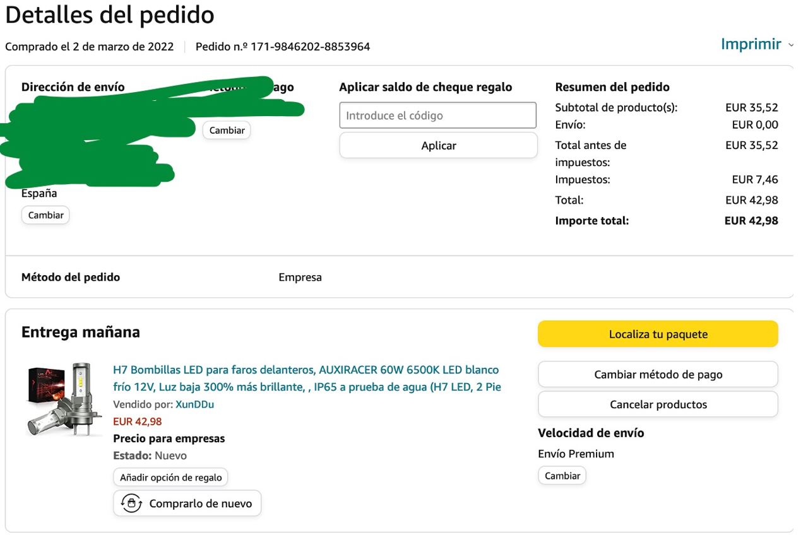The width and height of the screenshot is (808, 535).
Task: Click Cambiar under Velocidad de envío
Action: (x=562, y=476)
